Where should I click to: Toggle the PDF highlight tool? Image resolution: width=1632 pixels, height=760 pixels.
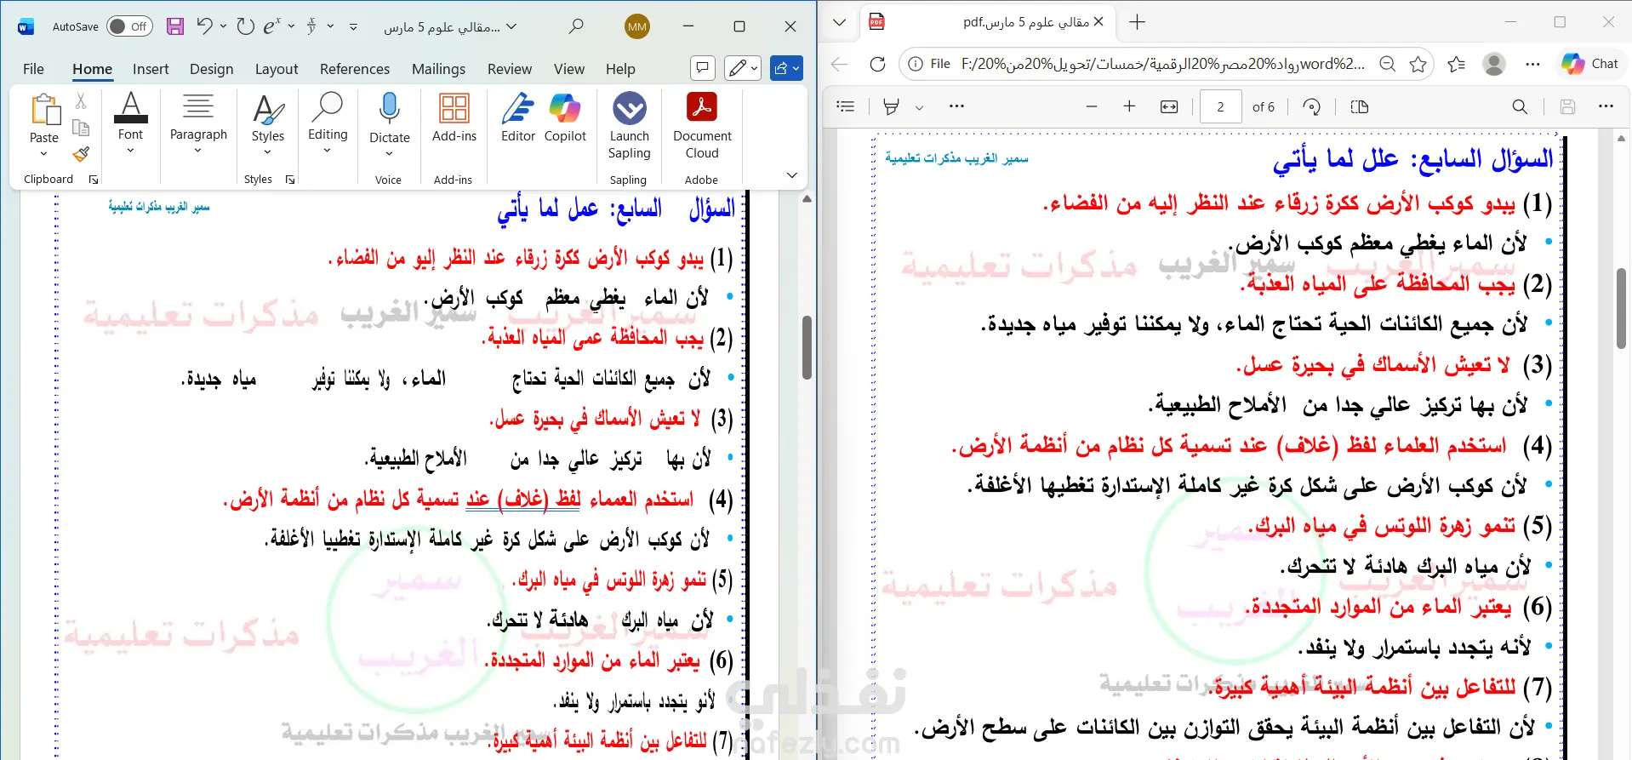pos(891,106)
